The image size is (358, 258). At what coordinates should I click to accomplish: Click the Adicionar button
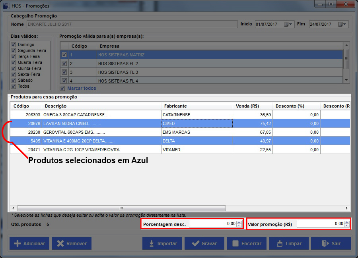tap(29, 243)
